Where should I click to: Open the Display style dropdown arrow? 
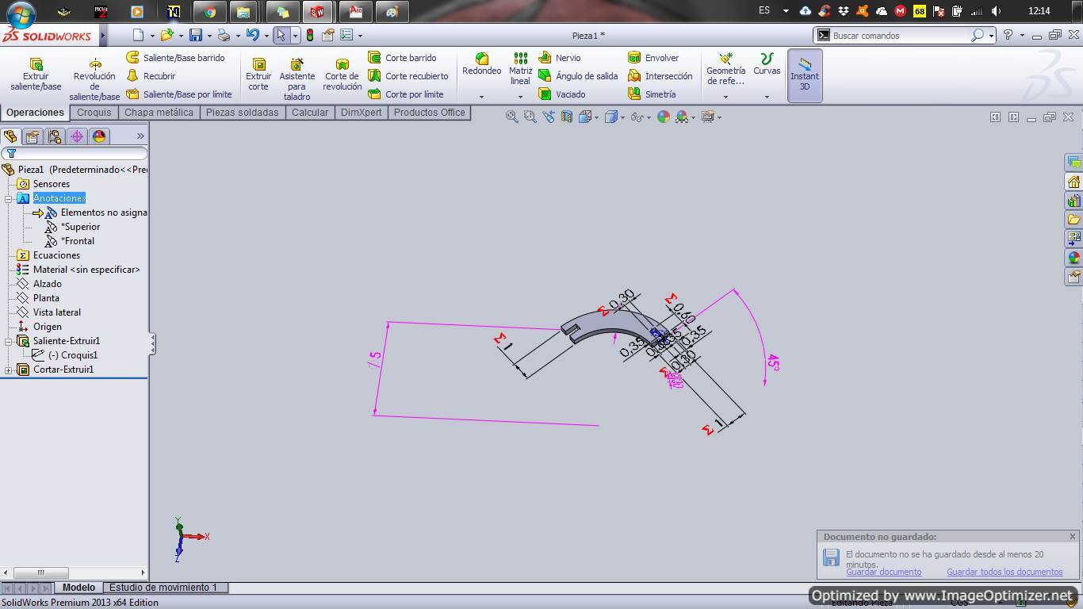tap(622, 117)
